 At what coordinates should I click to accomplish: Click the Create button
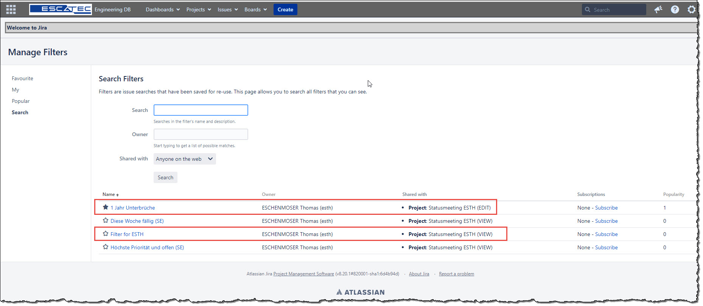pos(285,9)
